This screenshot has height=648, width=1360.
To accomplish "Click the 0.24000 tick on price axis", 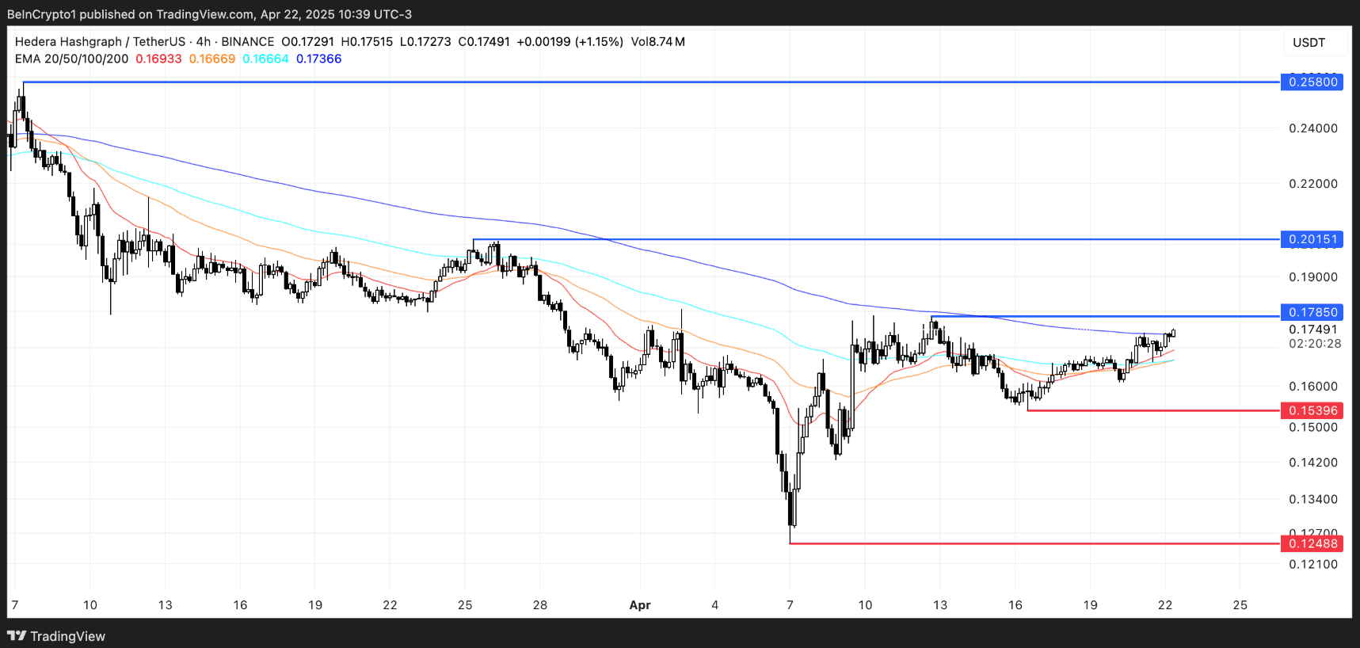I will [1312, 128].
